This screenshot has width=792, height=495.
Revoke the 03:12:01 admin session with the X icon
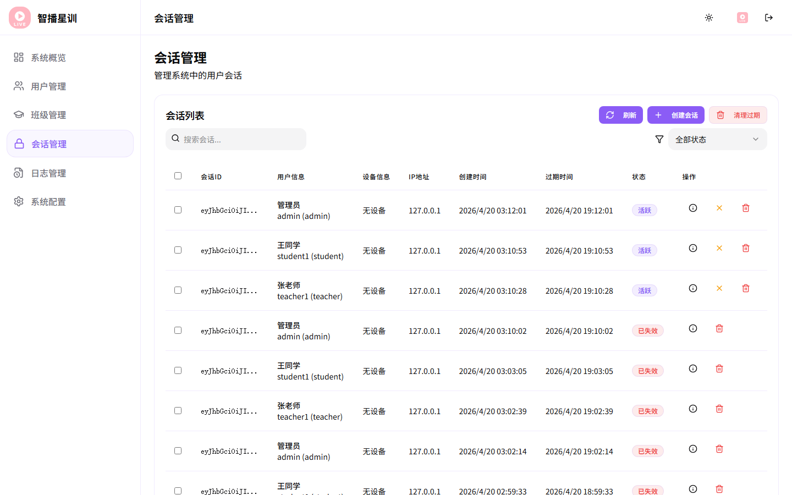coord(719,208)
